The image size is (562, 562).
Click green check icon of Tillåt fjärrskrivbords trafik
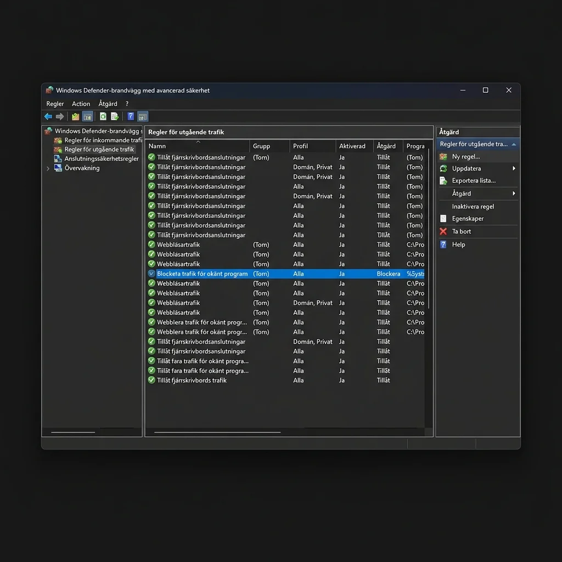tap(151, 380)
